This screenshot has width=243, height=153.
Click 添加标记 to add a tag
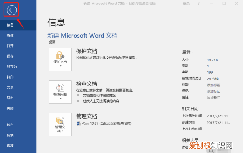pos(213,91)
